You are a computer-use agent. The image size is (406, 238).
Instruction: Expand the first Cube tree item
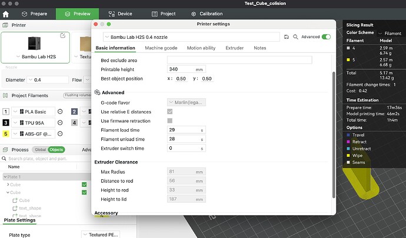(x=8, y=185)
